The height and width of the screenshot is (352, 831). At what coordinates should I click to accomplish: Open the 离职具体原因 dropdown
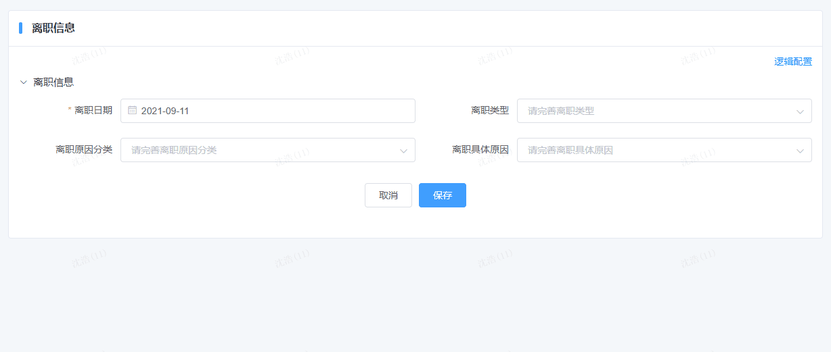point(664,150)
